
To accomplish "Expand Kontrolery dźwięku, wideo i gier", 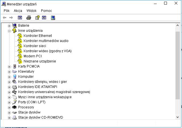I will point(9,82).
